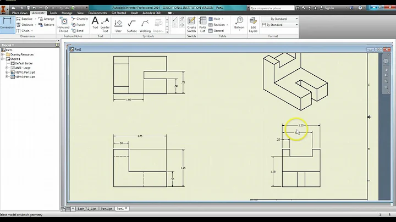The image size is (396, 222).
Task: Insert a Surface texture symbol
Action: click(x=131, y=26)
